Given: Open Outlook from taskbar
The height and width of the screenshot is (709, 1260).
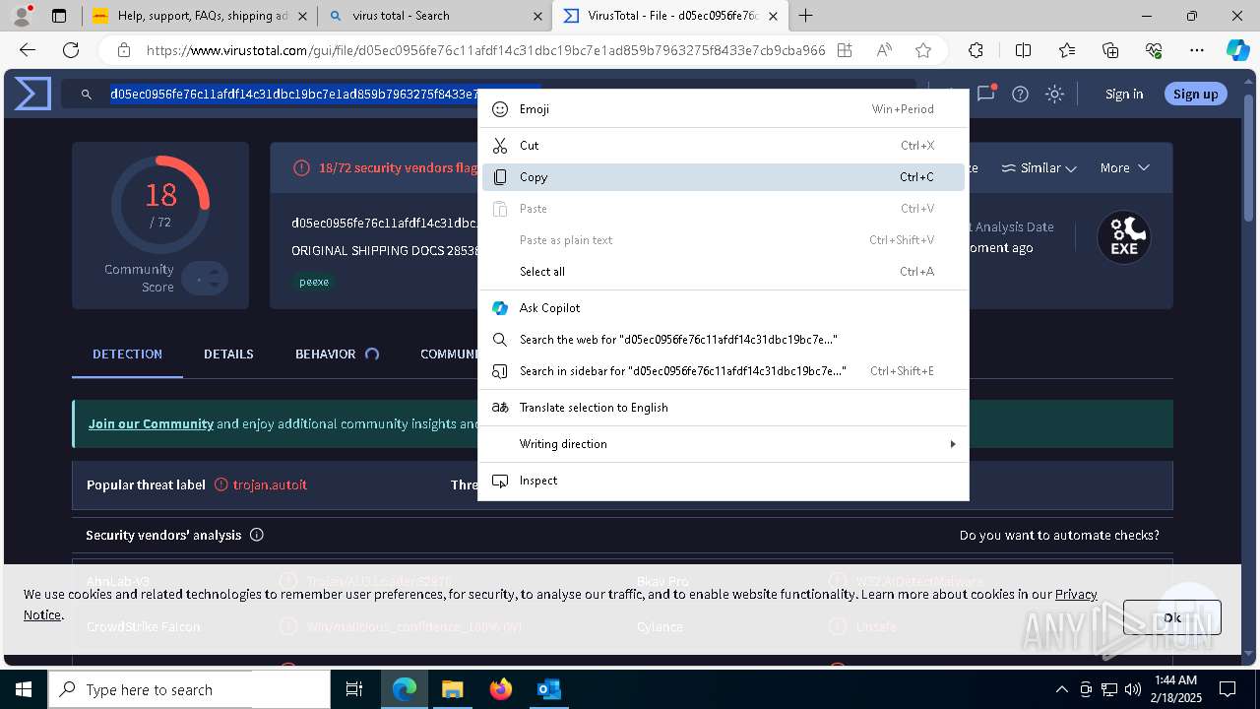Looking at the screenshot, I should (x=548, y=689).
